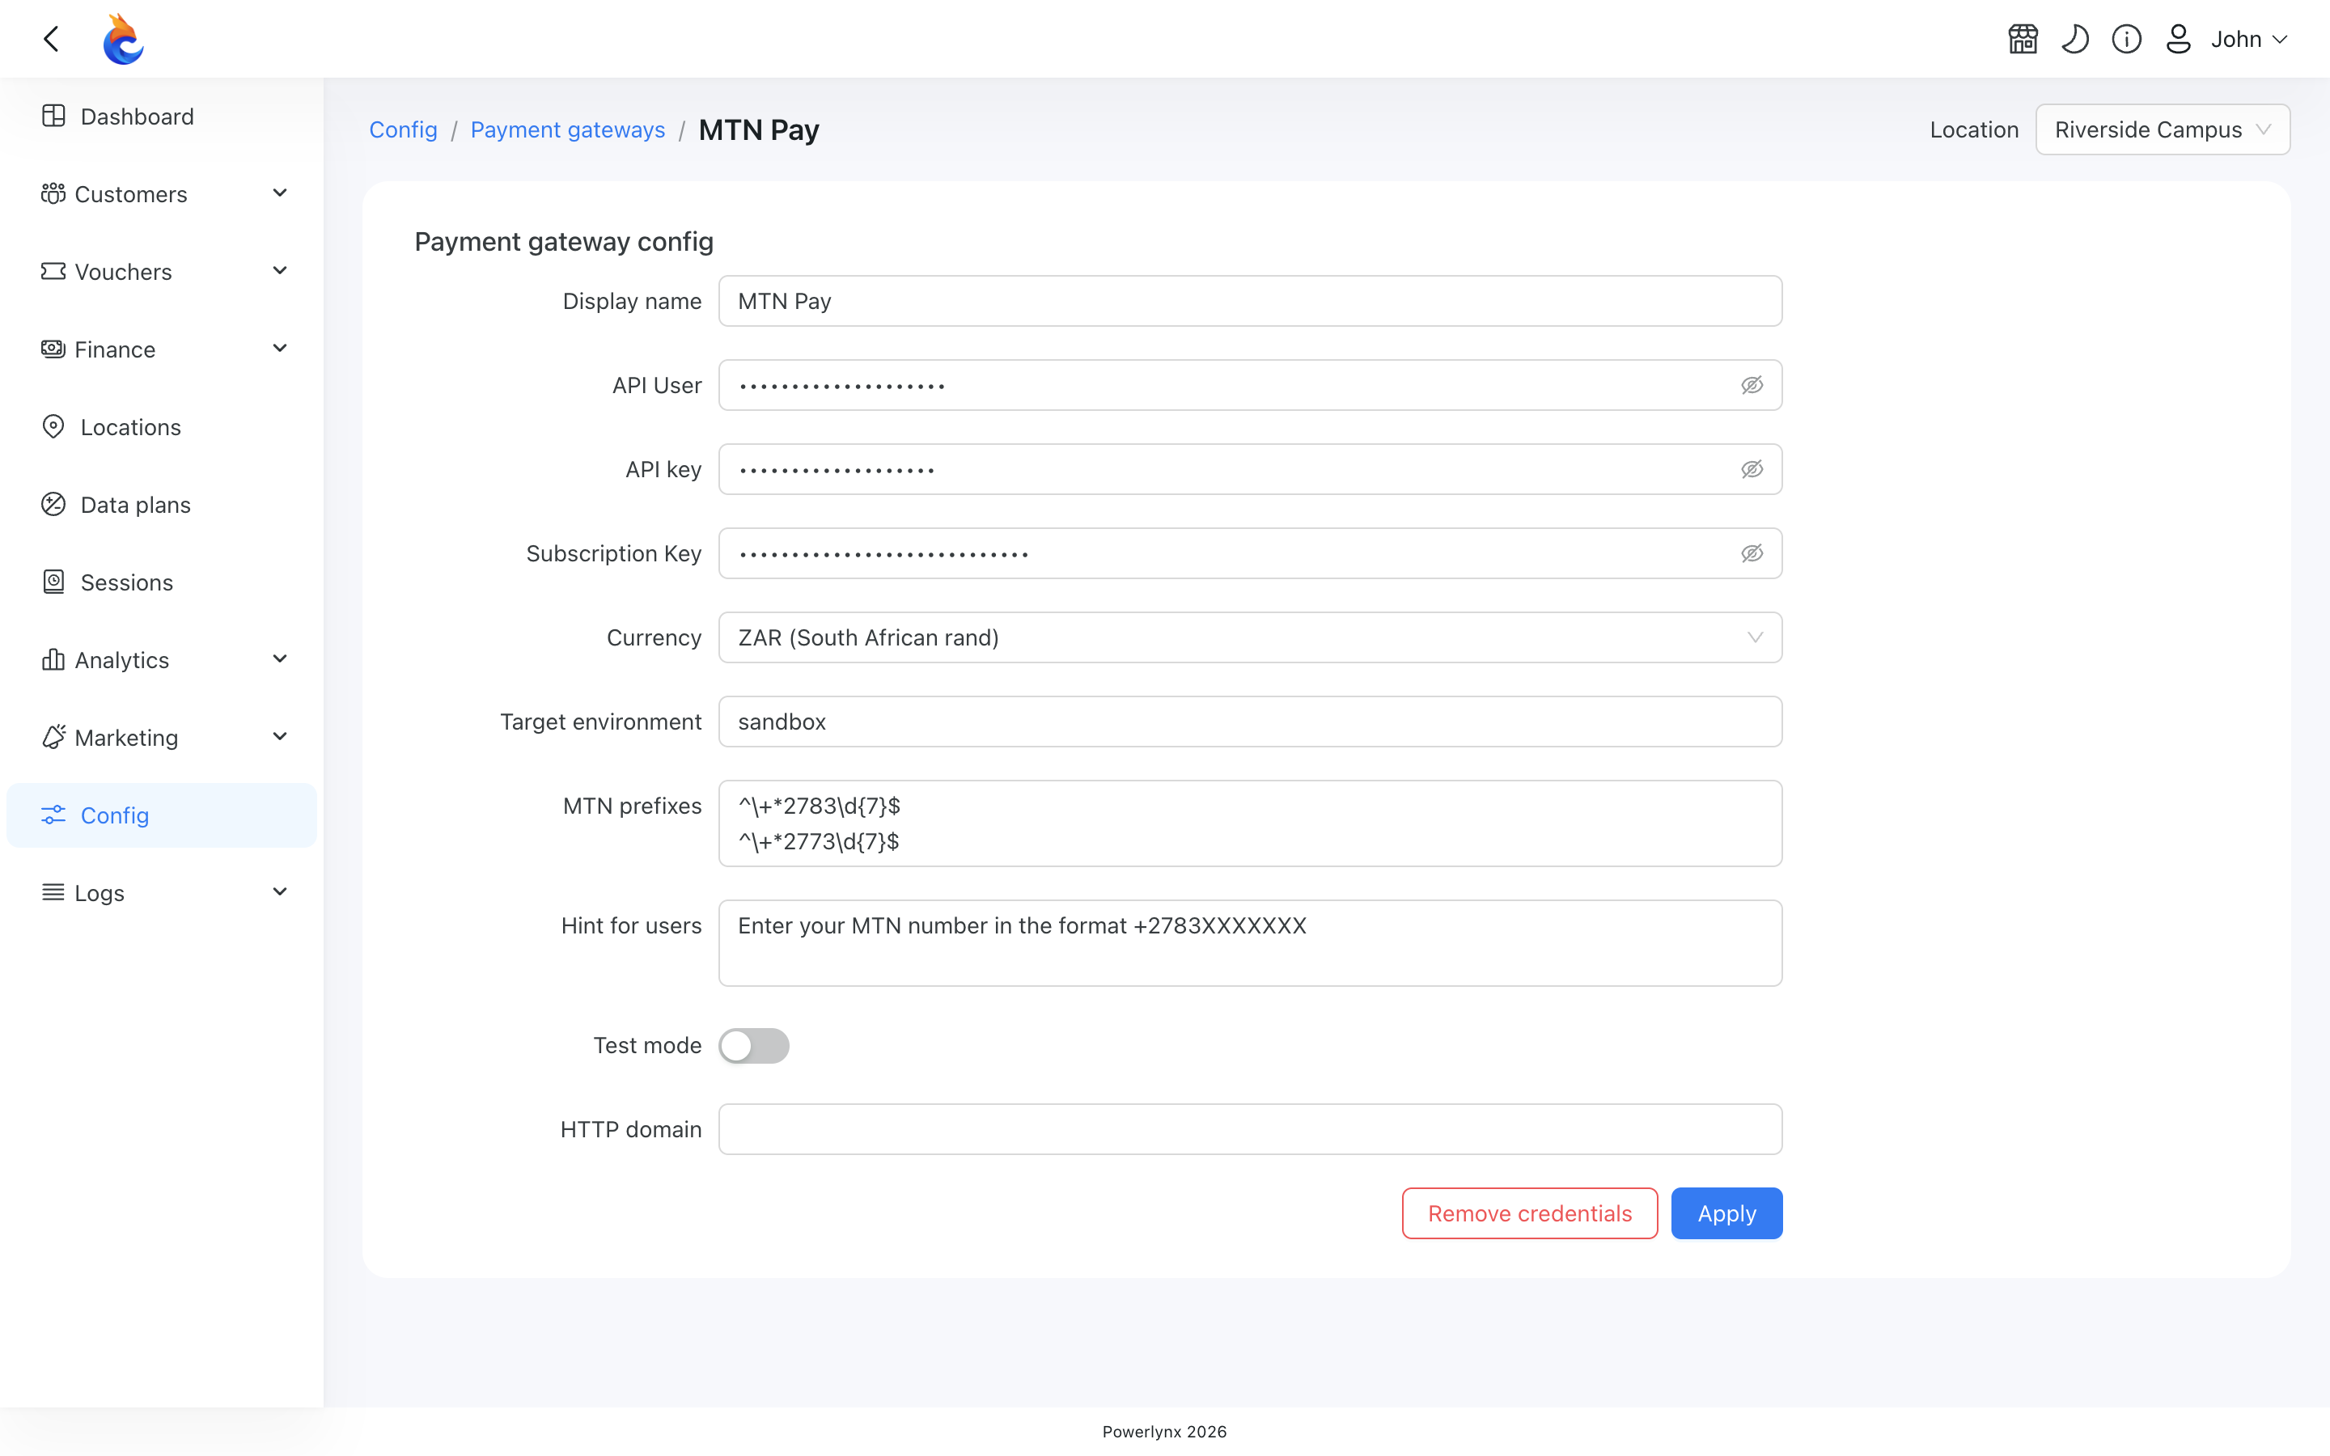Open Data plans in sidebar
Image resolution: width=2330 pixels, height=1456 pixels.
pos(162,505)
